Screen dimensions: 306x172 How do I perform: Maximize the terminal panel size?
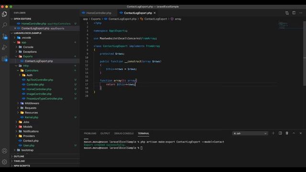[x=294, y=133]
